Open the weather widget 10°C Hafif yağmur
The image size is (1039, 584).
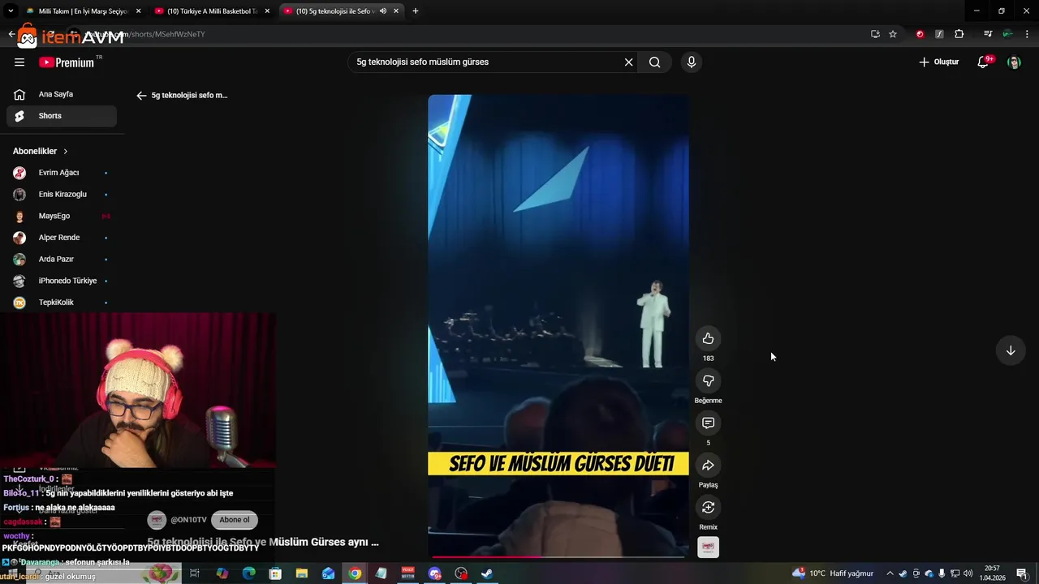833,573
